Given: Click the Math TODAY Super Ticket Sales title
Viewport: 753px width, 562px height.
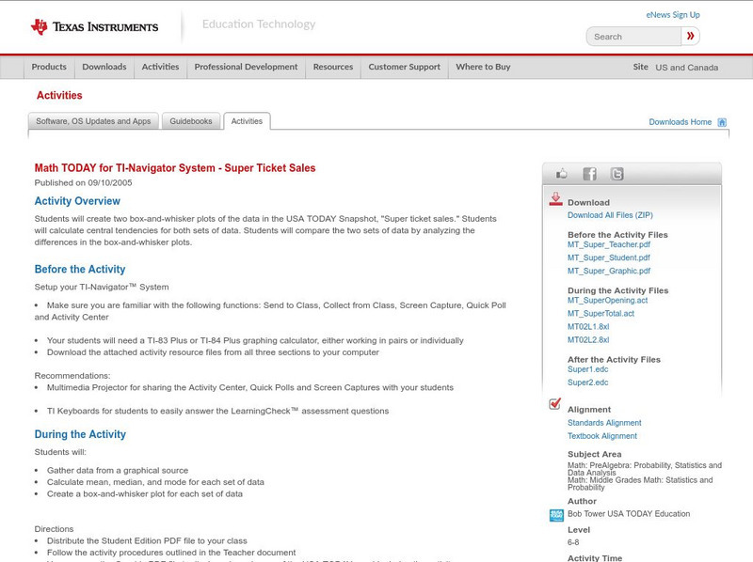Looking at the screenshot, I should tap(175, 168).
